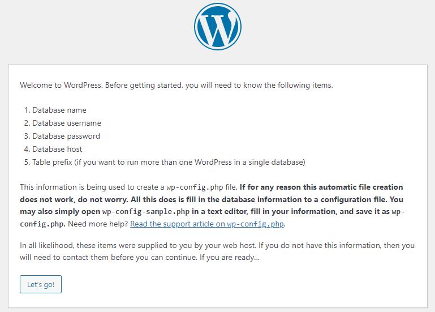Click the bold "may also simply open" text
This screenshot has height=312, width=435.
60,212
